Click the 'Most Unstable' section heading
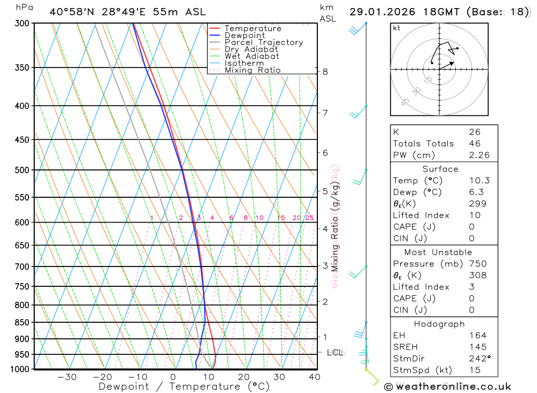The image size is (537, 393). point(438,253)
